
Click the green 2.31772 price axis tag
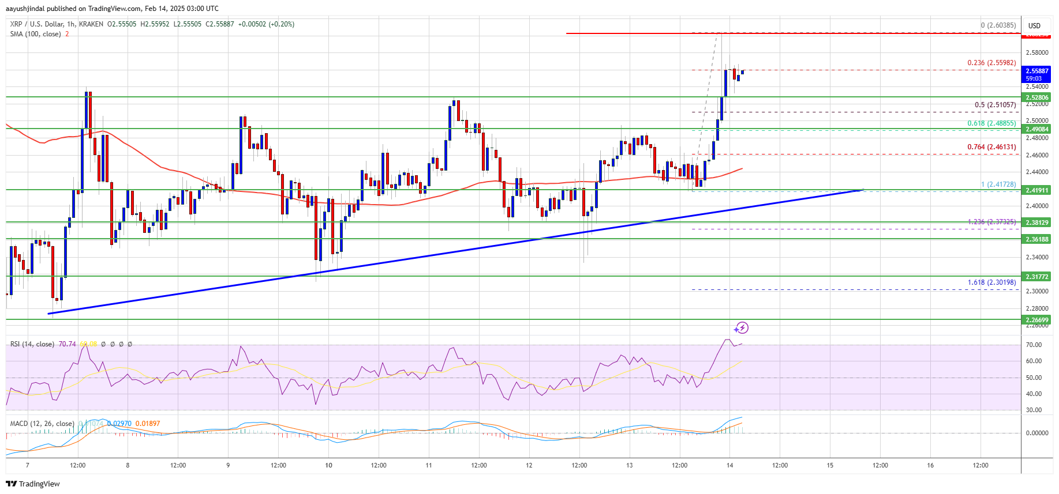click(x=1036, y=277)
